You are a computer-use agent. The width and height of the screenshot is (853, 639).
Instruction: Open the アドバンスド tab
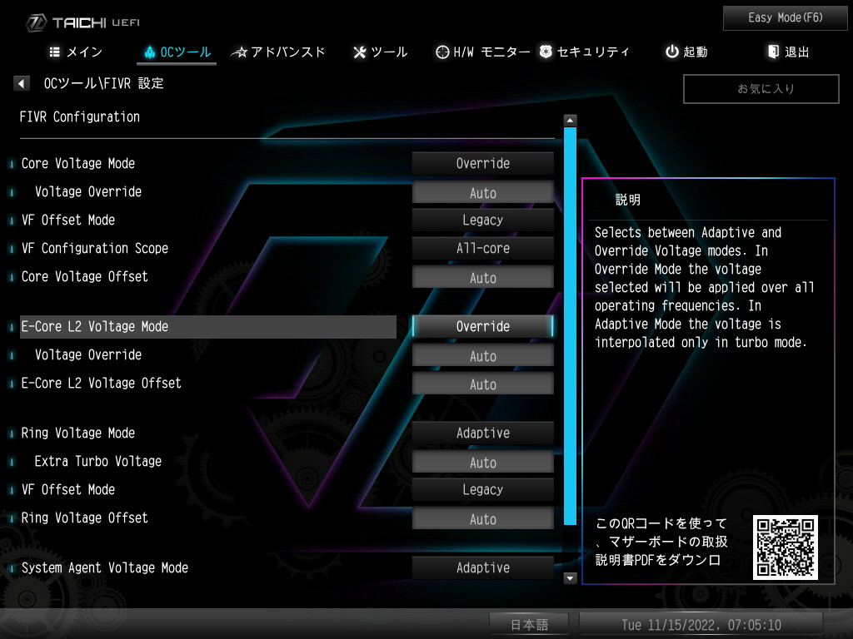coord(278,52)
